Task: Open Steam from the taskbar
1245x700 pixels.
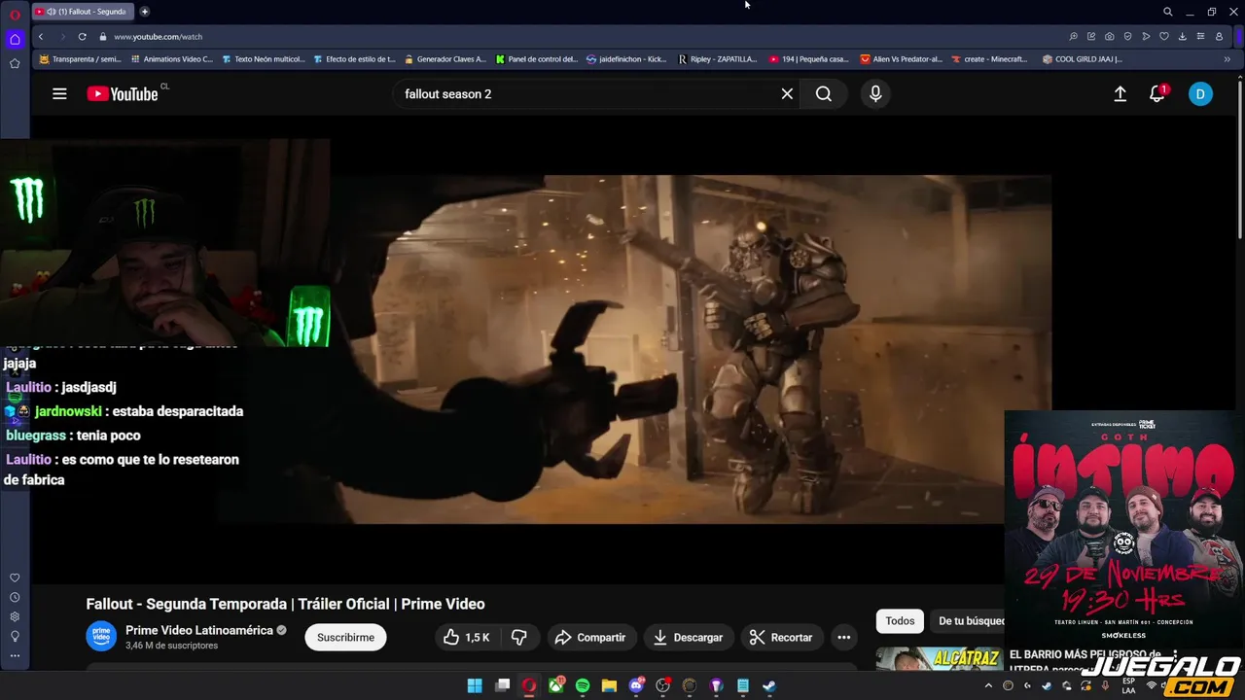Action: pyautogui.click(x=769, y=686)
